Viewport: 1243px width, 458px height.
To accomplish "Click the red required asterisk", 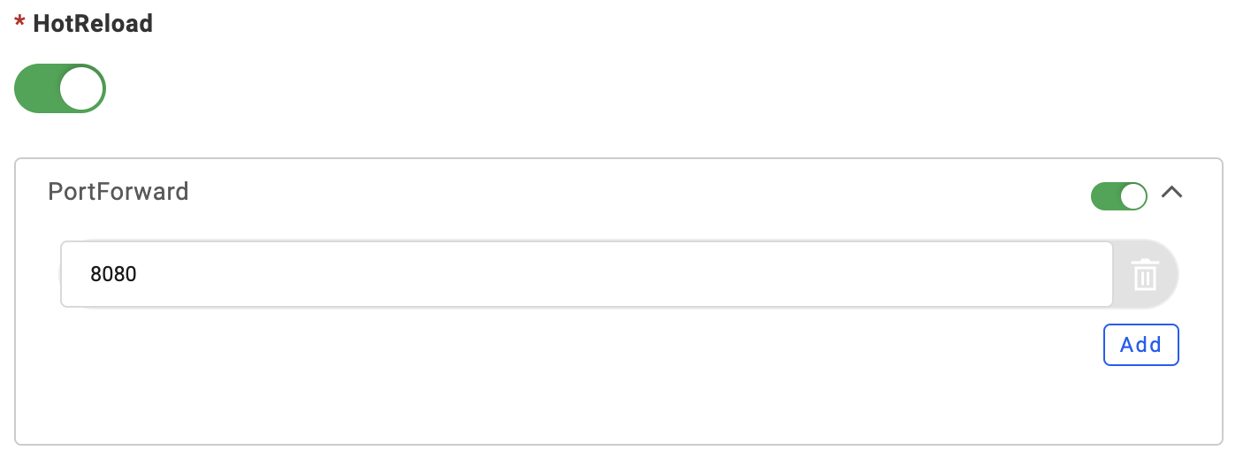I will pos(19,25).
